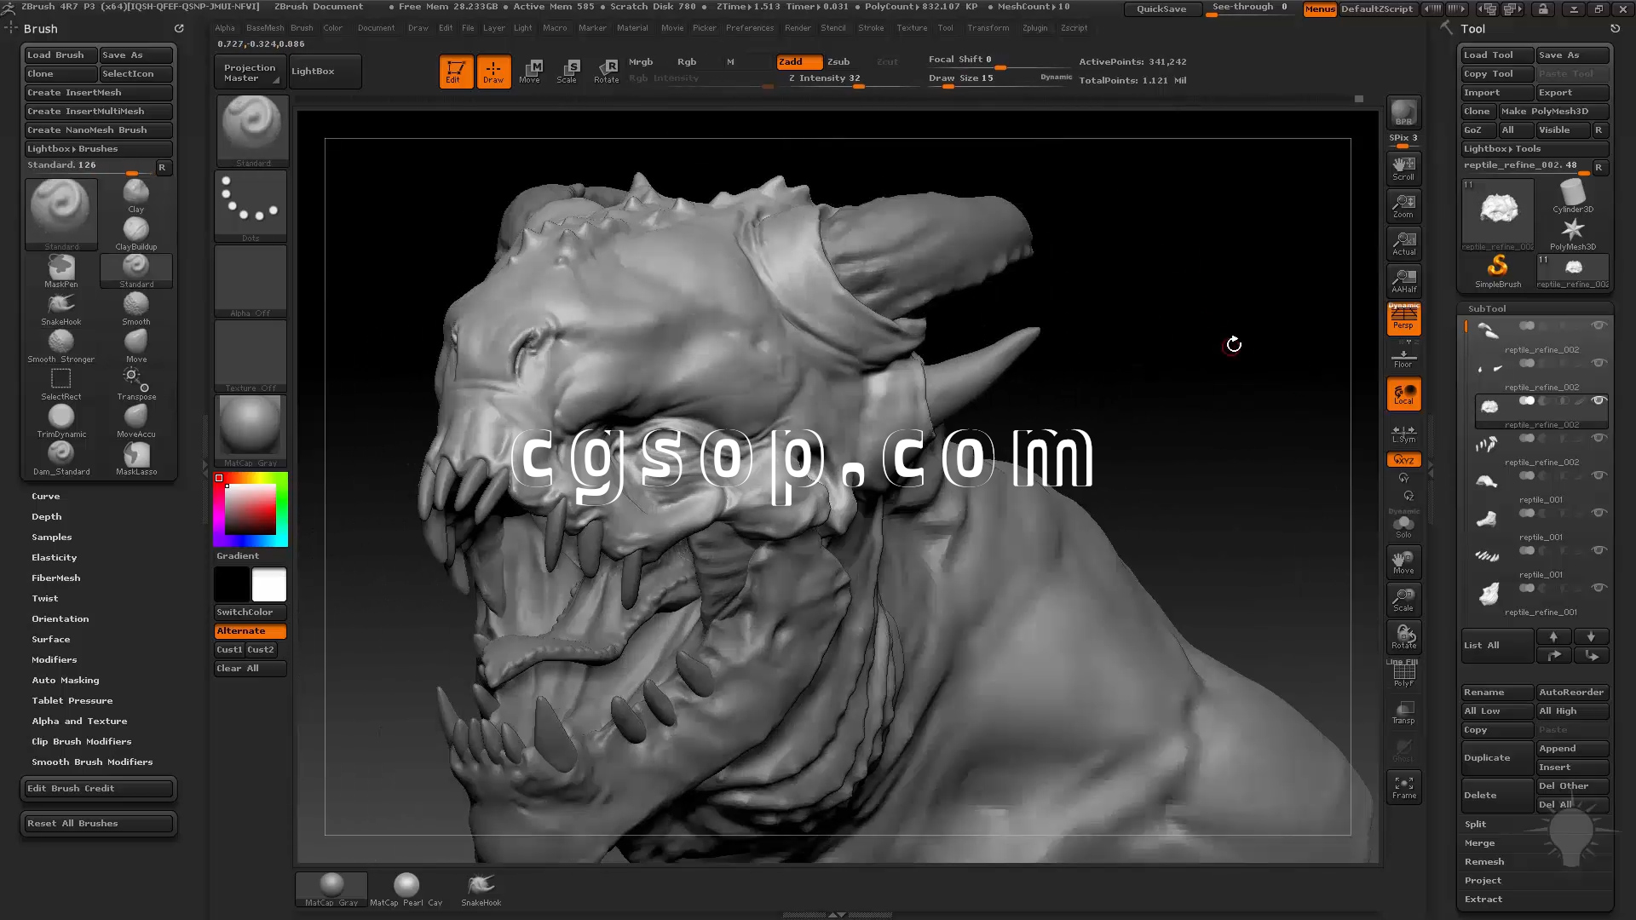Viewport: 1636px width, 920px height.
Task: Activate the Move transform tool
Action: (x=530, y=71)
